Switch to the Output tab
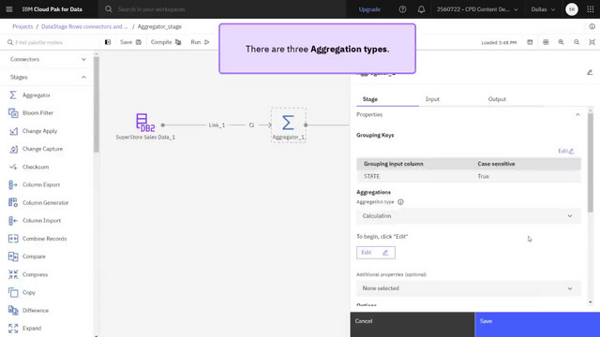The width and height of the screenshot is (600, 337). (497, 99)
